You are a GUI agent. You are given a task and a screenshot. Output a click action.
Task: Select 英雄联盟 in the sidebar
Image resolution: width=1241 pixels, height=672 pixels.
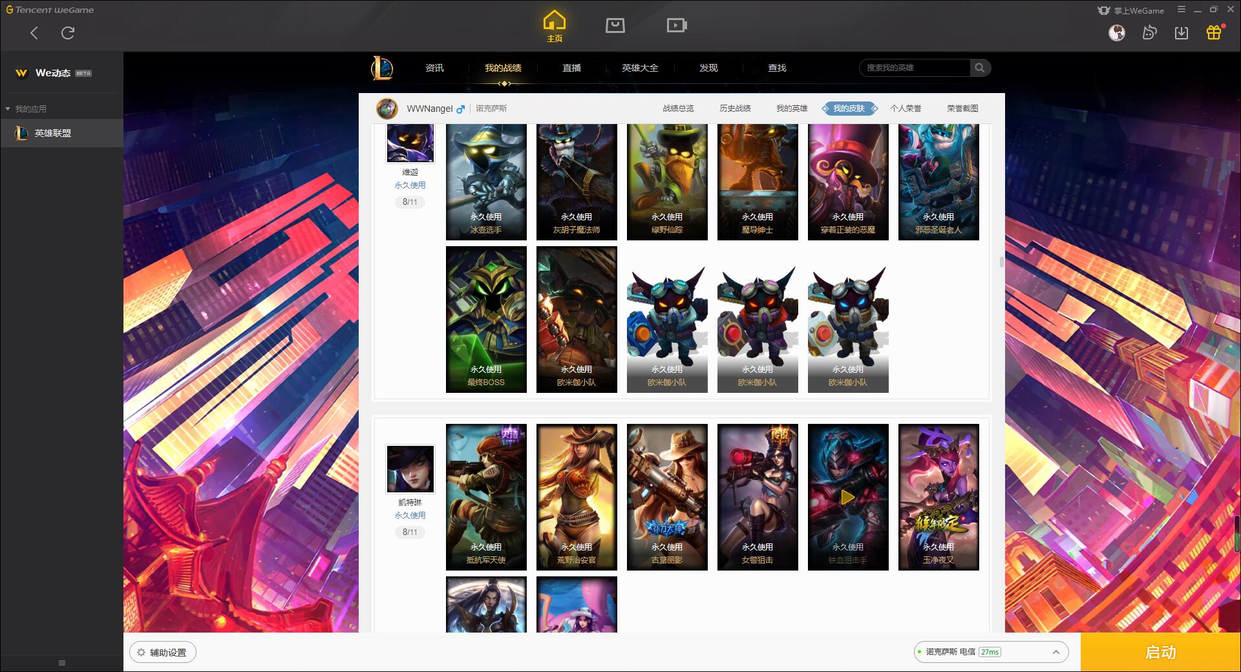pos(61,133)
